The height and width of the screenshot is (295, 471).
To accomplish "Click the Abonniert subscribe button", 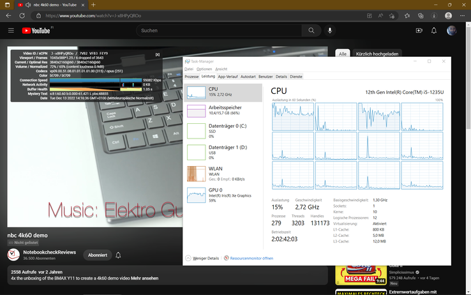I will tap(98, 255).
